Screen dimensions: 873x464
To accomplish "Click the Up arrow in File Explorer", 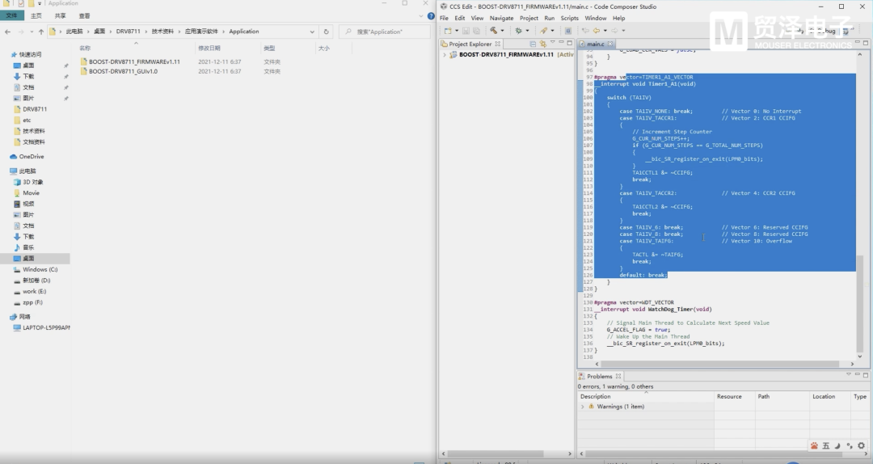I will 41,32.
